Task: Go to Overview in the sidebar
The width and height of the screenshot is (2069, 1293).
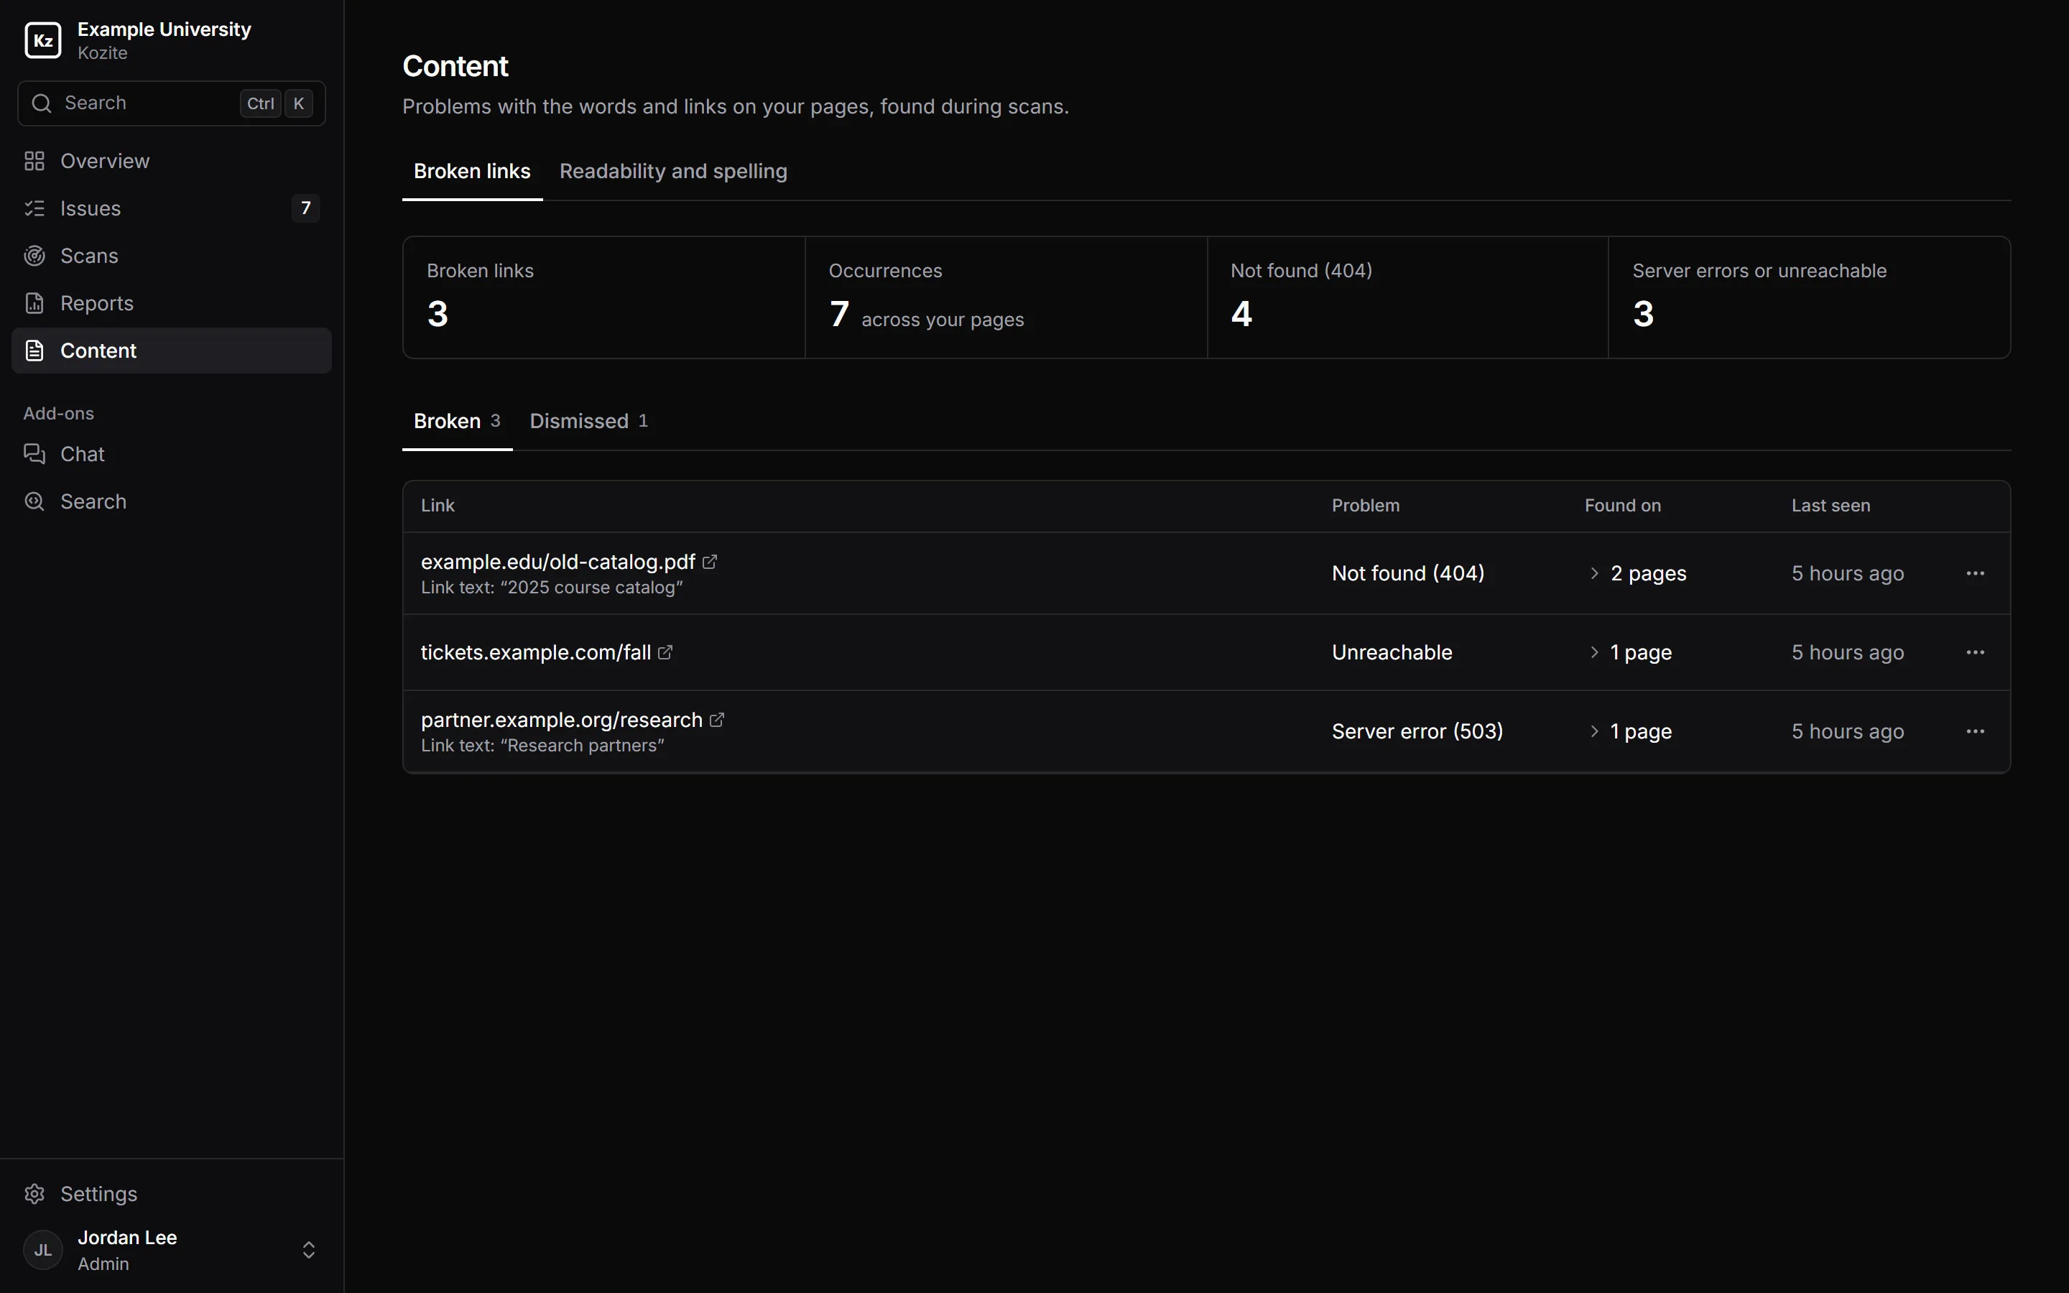Action: point(172,161)
